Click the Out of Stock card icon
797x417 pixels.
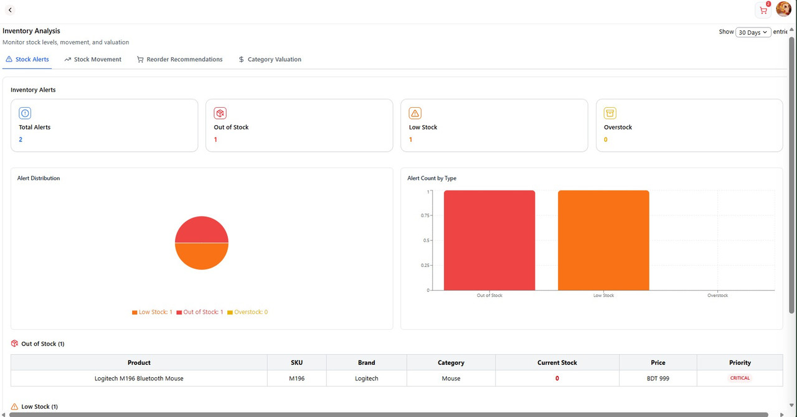pyautogui.click(x=220, y=113)
